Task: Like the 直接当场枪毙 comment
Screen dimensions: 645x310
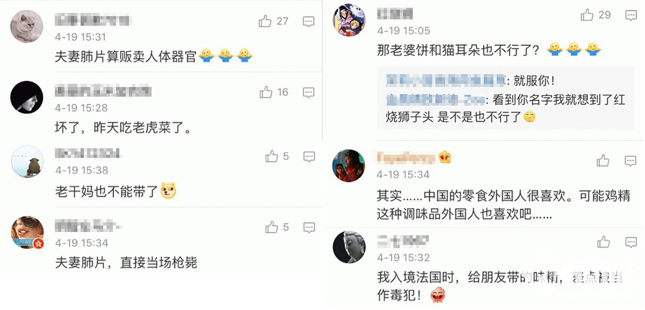Action: [x=272, y=227]
